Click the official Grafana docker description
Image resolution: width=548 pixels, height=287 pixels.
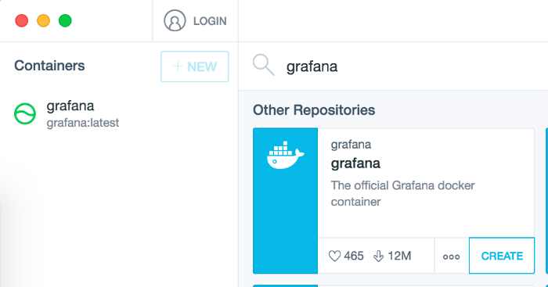click(402, 193)
